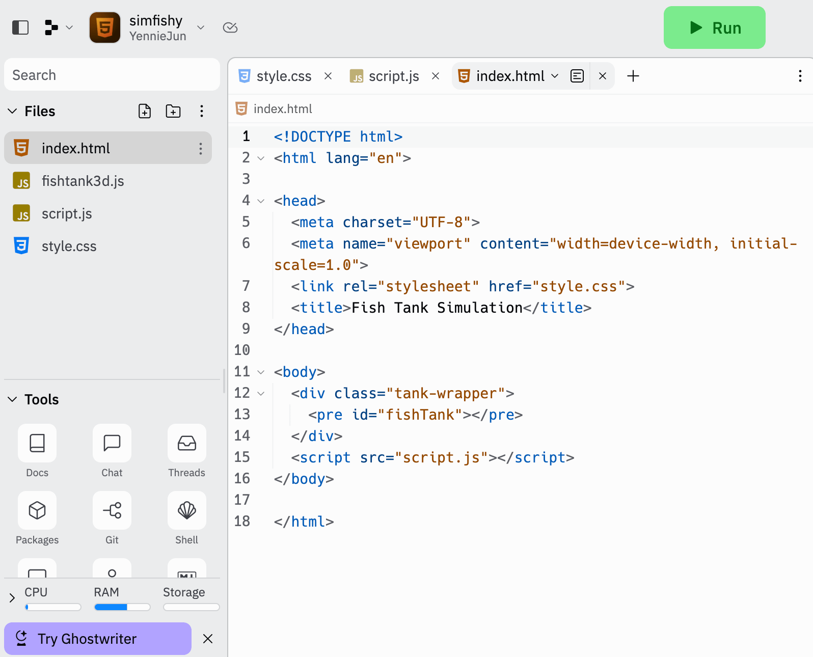Viewport: 813px width, 657px height.
Task: Create a new folder with add-folder icon
Action: pos(173,111)
